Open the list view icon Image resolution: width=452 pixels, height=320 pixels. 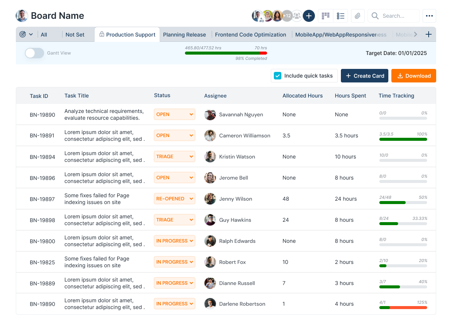tap(341, 15)
